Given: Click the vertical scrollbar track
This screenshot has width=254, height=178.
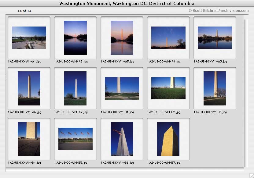Looking at the screenshot, I should coord(246,93).
